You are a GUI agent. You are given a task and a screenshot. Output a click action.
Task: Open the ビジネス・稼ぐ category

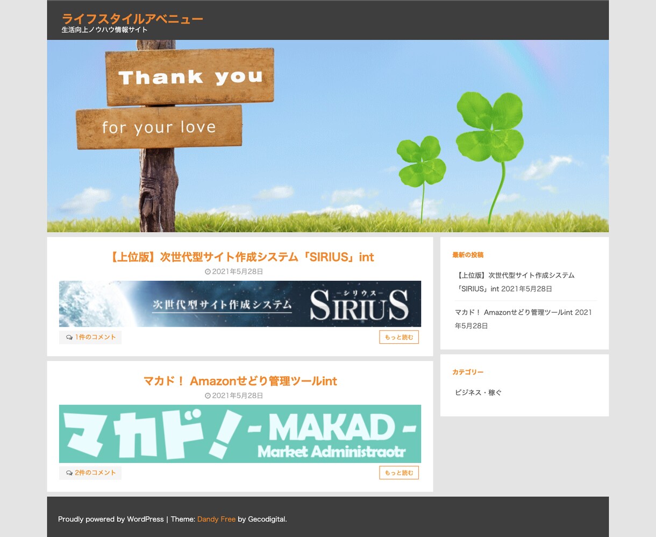point(478,393)
